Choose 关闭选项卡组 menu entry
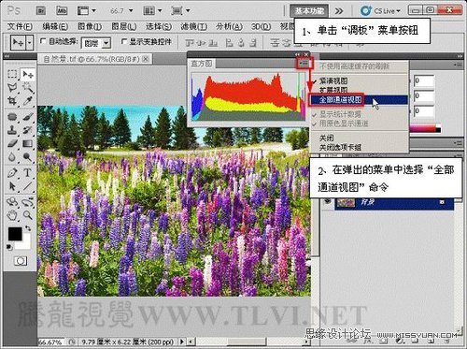Viewport: 467px width, 349px height. (x=340, y=147)
